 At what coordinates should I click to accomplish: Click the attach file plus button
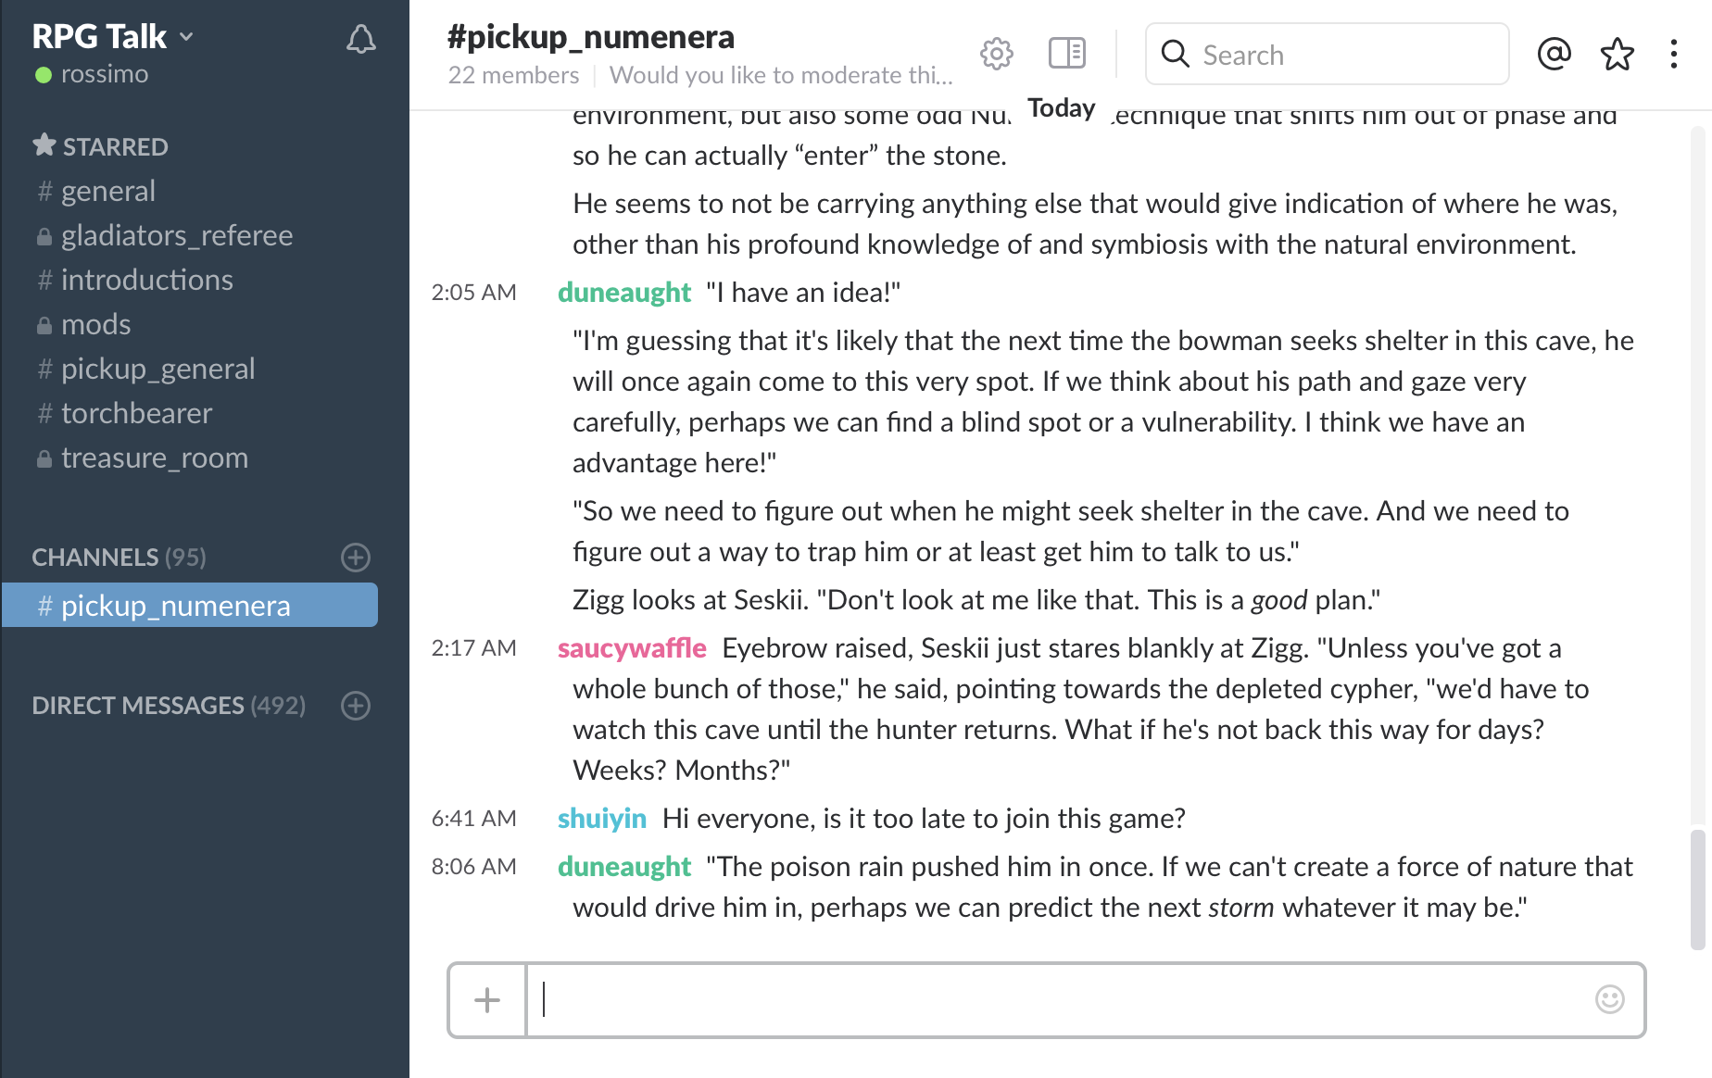(x=485, y=1000)
